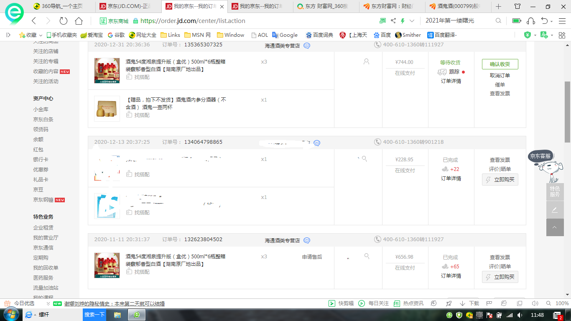Image resolution: width=571 pixels, height=321 pixels.
Task: Open the browser home page icon
Action: tap(79, 21)
